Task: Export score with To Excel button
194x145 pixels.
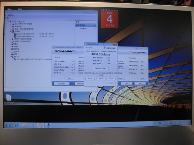Action: (101, 79)
